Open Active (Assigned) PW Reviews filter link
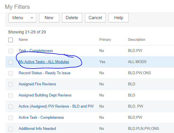This screenshot has width=174, height=133. tap(56, 106)
